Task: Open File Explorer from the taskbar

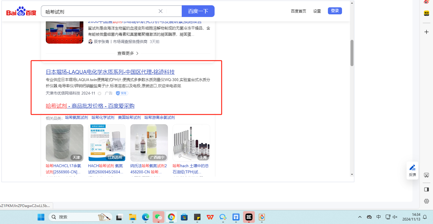Action: tap(133, 217)
